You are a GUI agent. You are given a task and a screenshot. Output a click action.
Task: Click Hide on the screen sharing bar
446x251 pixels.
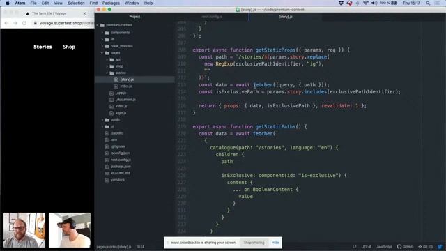click(x=275, y=243)
